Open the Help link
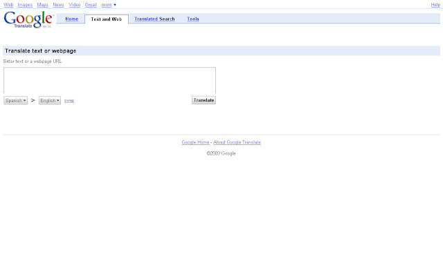443x279 pixels. point(435,5)
